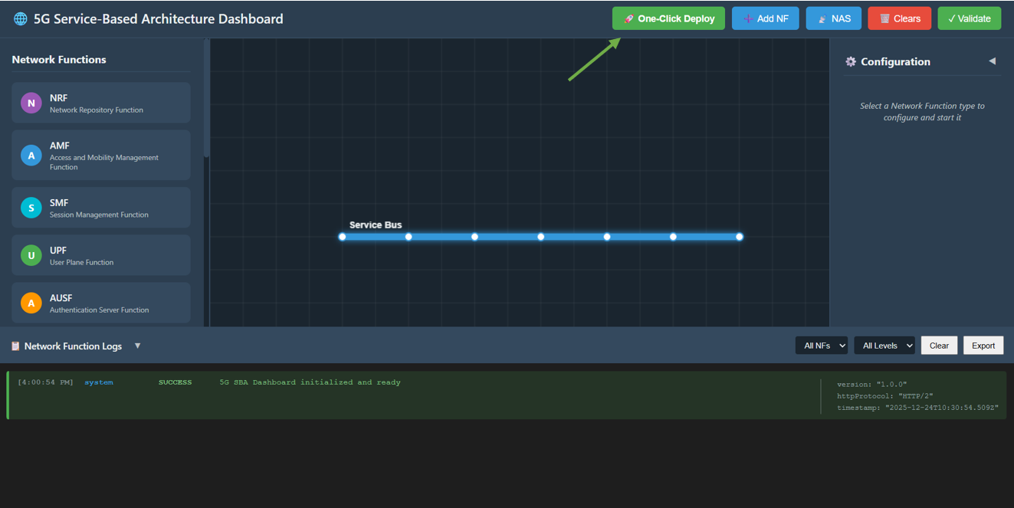
Task: Collapse the Configuration panel with arrow
Action: 992,61
